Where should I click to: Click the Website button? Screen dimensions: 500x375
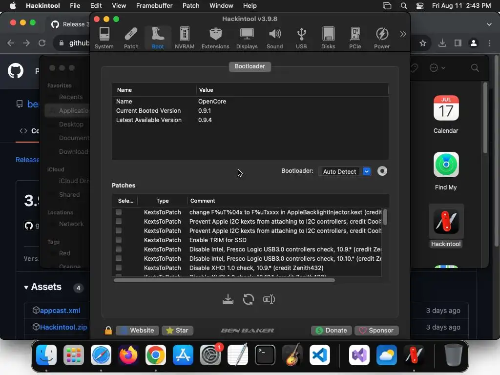(x=137, y=331)
